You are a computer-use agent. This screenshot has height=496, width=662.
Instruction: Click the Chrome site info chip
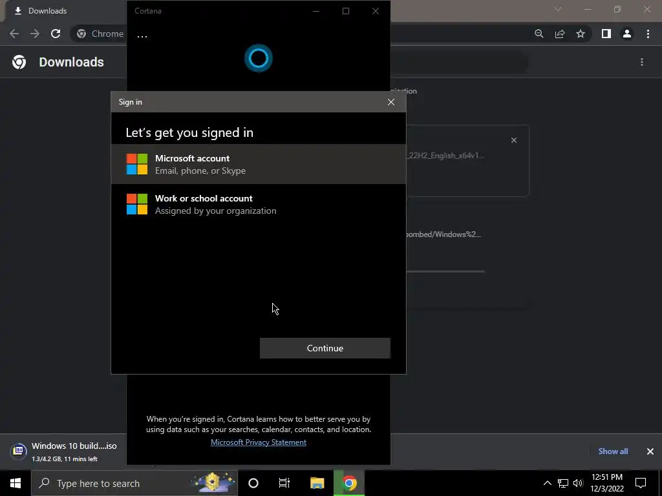tap(100, 34)
